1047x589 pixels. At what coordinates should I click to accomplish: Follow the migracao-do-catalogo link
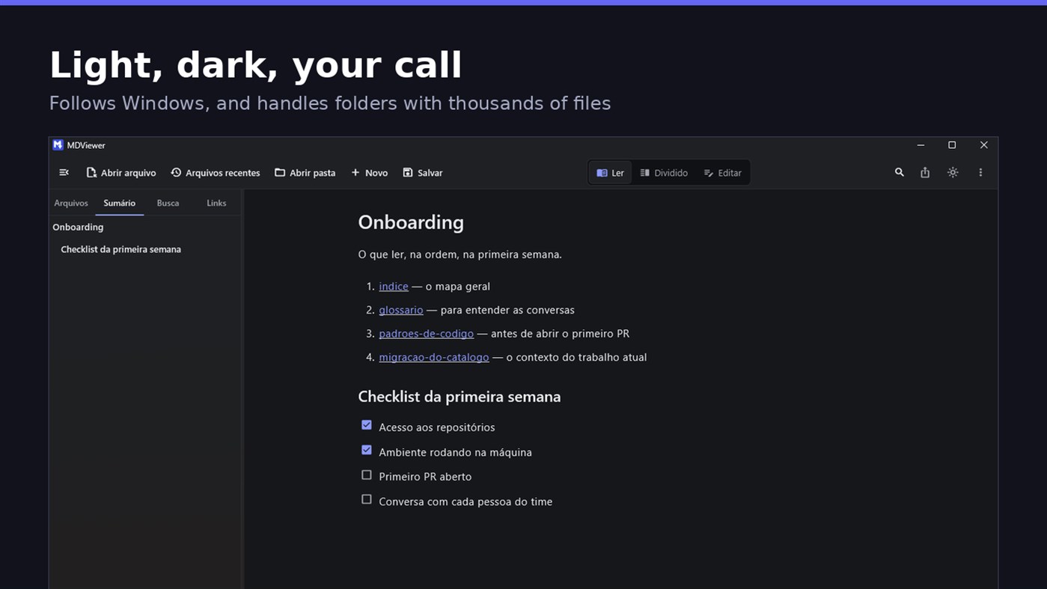[x=434, y=358]
